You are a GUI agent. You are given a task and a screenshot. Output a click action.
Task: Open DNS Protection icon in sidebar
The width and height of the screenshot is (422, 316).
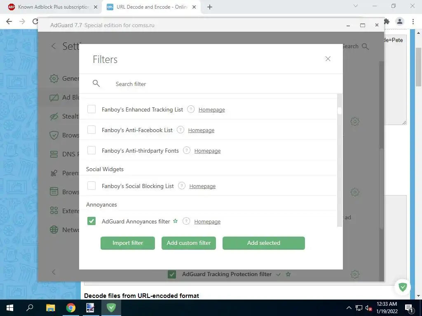point(54,154)
